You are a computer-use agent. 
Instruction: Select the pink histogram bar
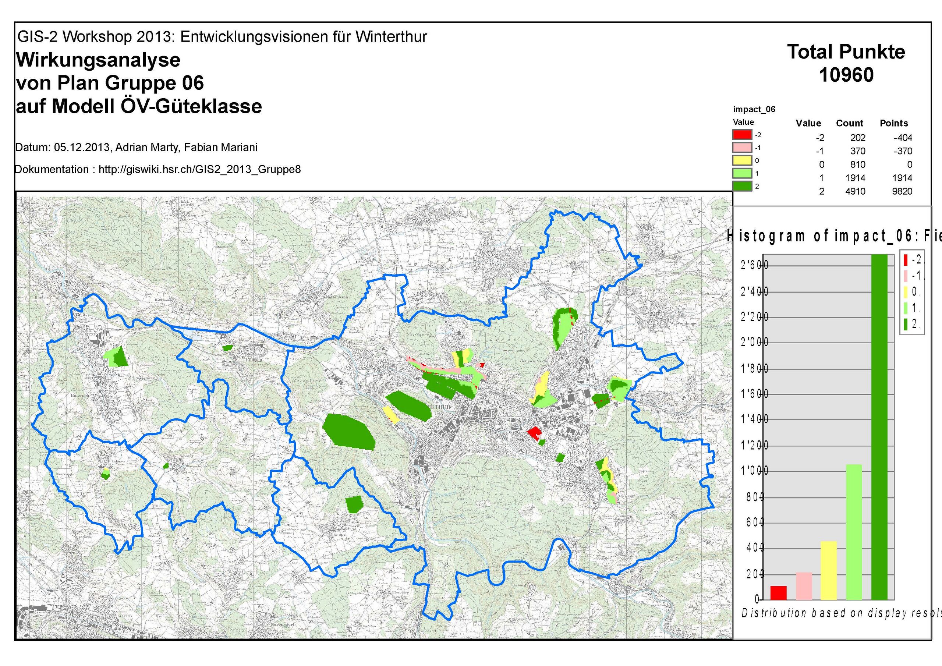pyautogui.click(x=804, y=586)
